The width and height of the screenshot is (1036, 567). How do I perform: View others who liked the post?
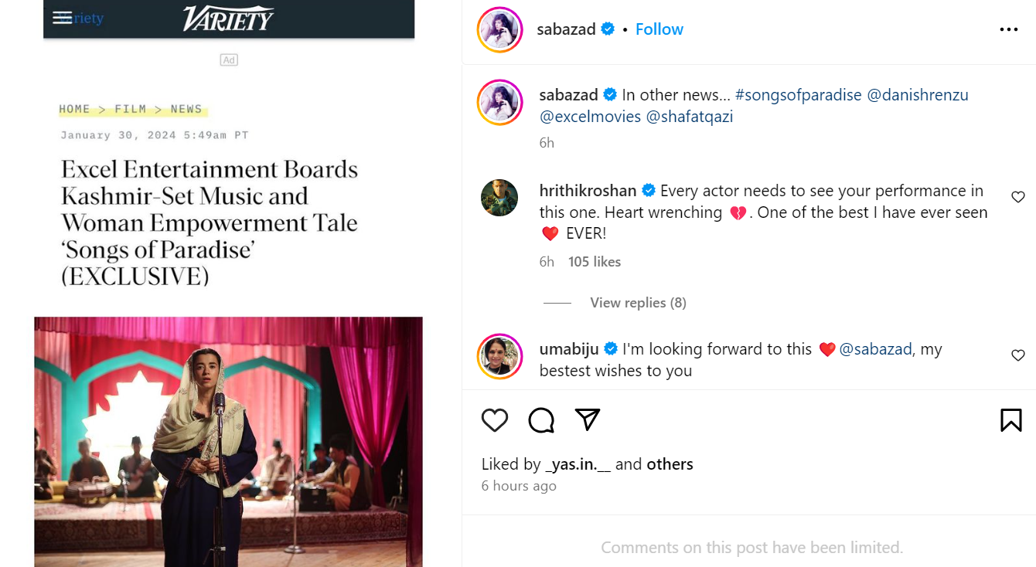click(x=670, y=464)
